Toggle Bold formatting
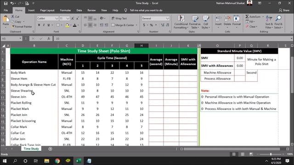Viewport: 294px width, 165px height. (x=39, y=25)
